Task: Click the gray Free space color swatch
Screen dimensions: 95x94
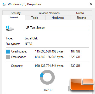Action: click(x=8, y=57)
